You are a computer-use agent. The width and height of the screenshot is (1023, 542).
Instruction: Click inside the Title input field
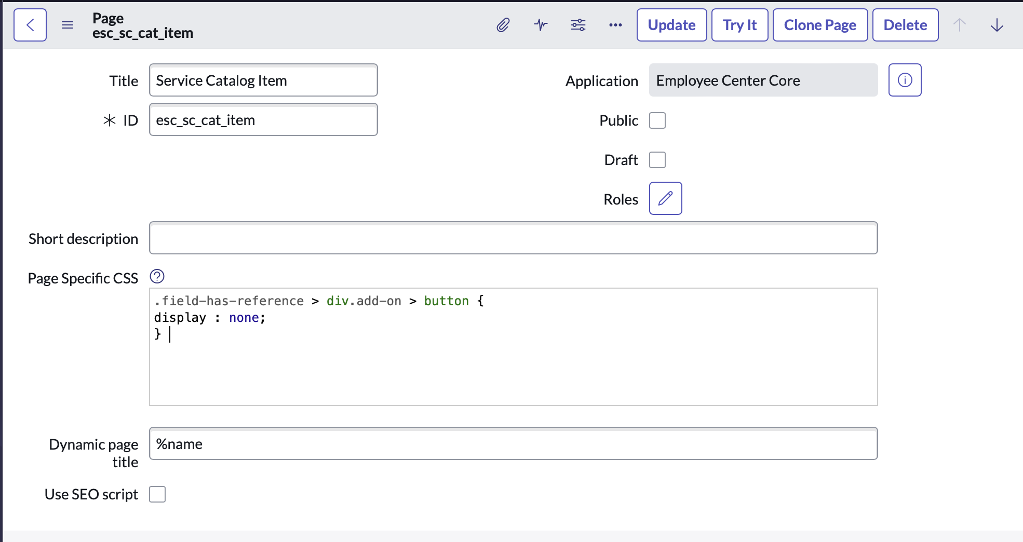coord(263,80)
